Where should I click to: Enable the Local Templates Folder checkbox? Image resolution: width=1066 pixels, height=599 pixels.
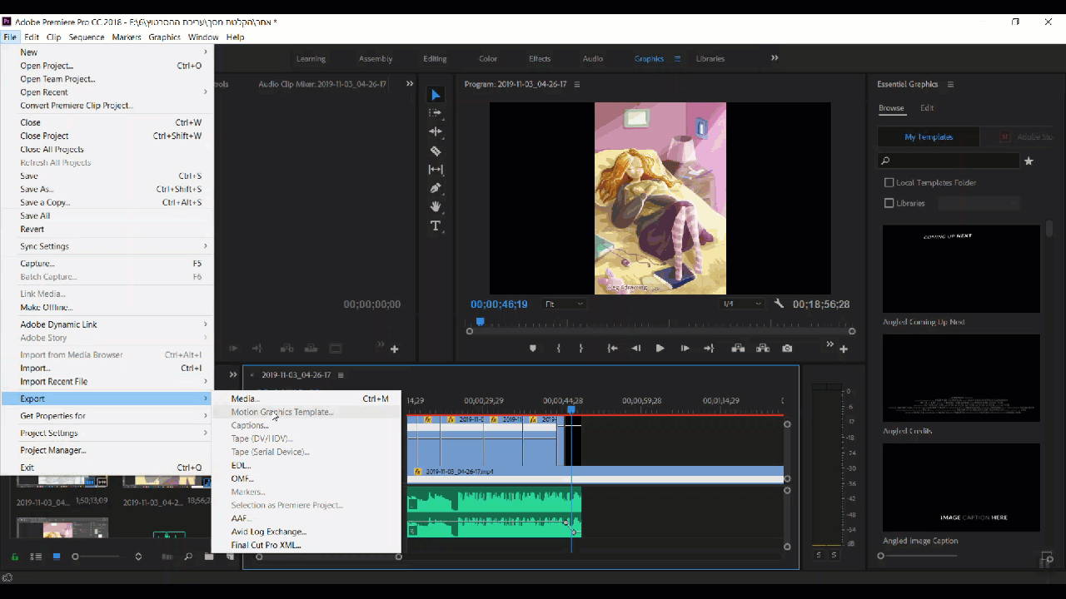889,183
